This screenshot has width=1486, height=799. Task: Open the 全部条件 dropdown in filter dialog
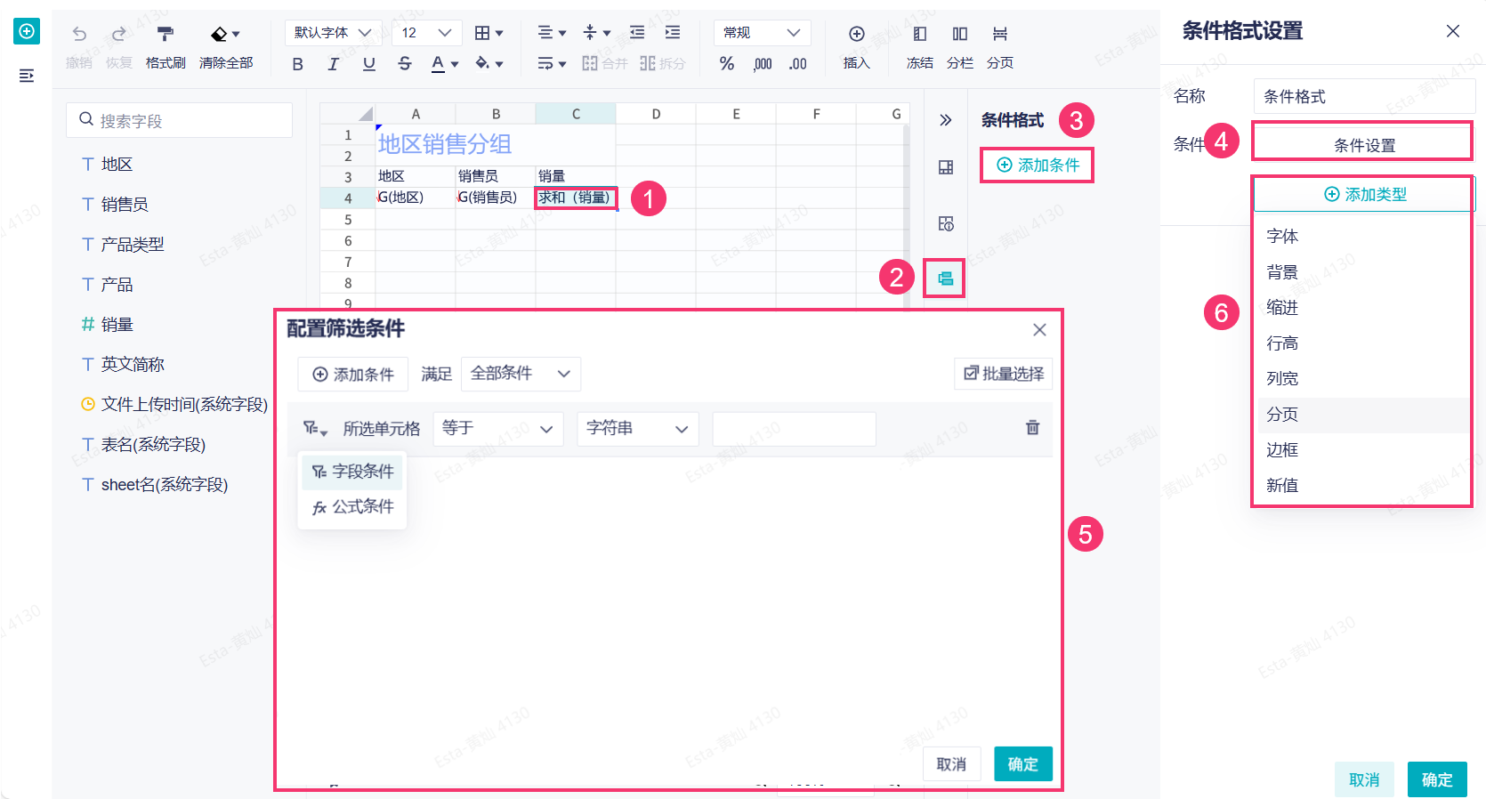(x=521, y=374)
